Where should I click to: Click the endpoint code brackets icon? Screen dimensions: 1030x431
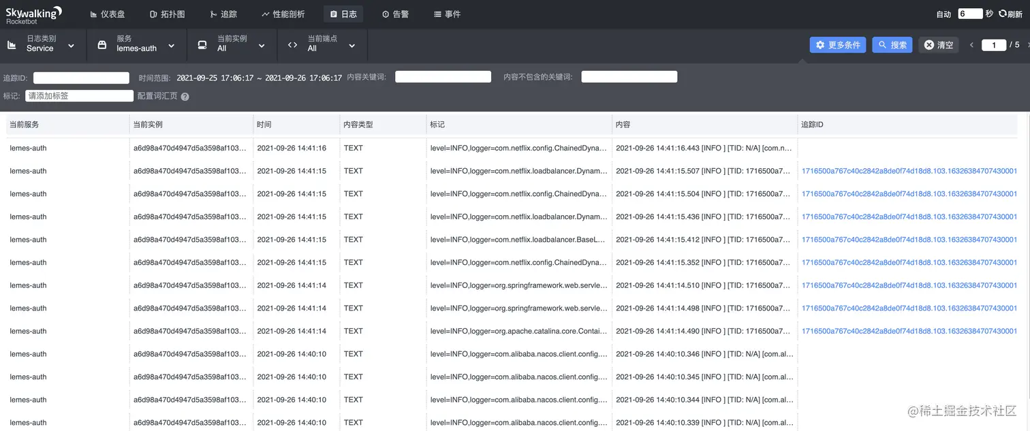point(292,46)
